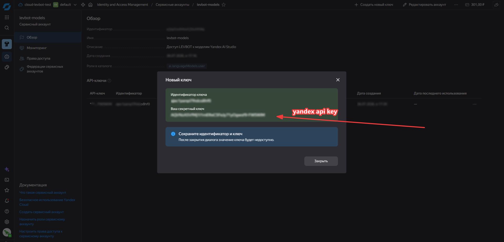The image size is (504, 242).
Task: Click the Сохраните идентификатор и ключ notice
Action: pyautogui.click(x=252, y=137)
